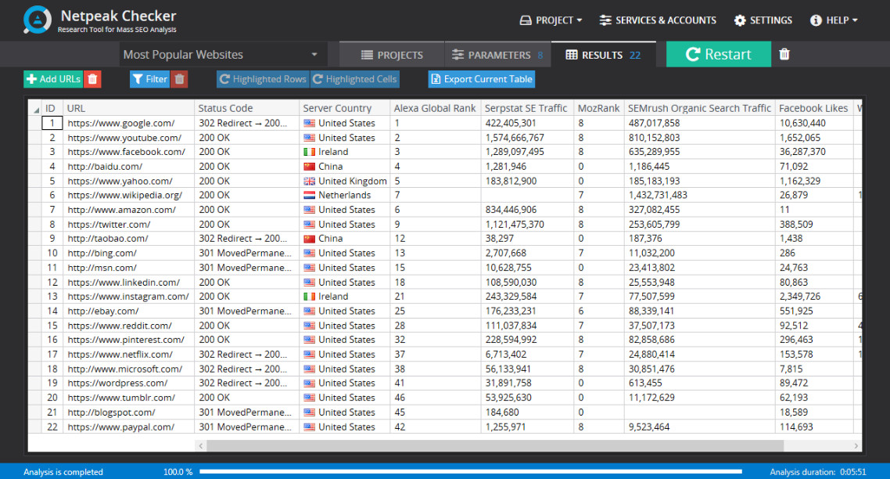
Task: Click the red trash icon beside Add URLs
Action: [x=92, y=79]
